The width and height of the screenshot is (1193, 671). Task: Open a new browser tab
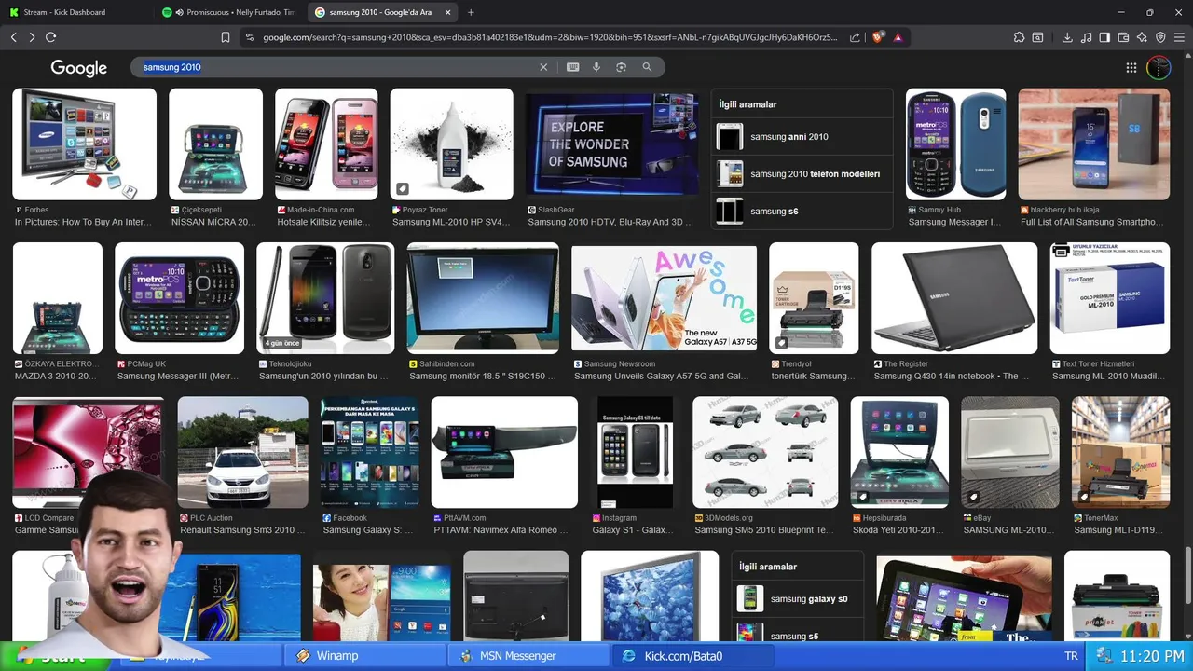pyautogui.click(x=471, y=12)
